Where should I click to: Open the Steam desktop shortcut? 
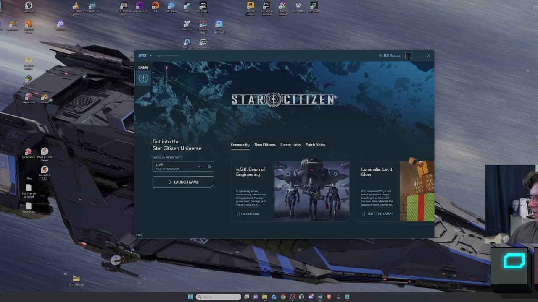pos(187,7)
